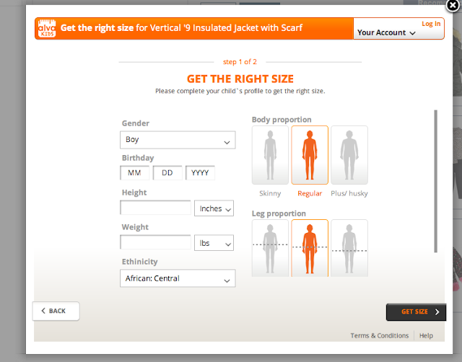This screenshot has width=462, height=362.
Task: Click the GET THE RIGHT SIZE heading
Action: coord(240,79)
